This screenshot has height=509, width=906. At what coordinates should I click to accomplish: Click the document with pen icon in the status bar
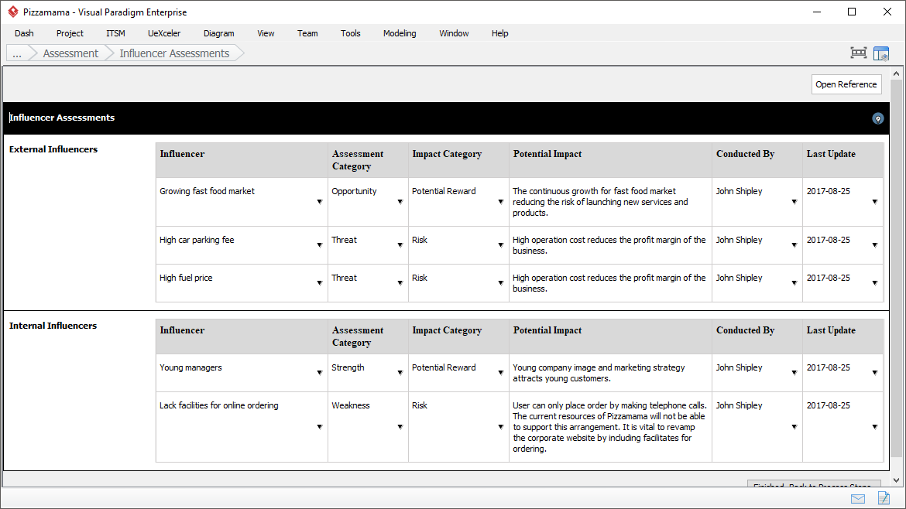(x=884, y=498)
